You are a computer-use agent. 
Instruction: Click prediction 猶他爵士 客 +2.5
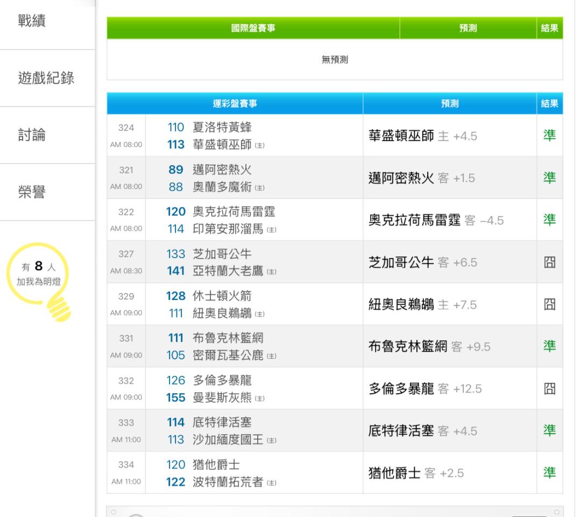click(x=416, y=473)
